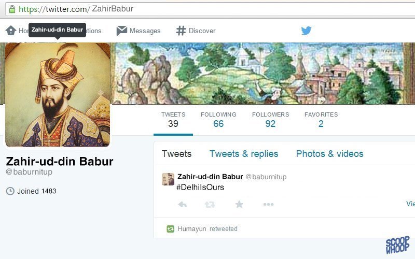Image resolution: width=415 pixels, height=259 pixels.
Task: Show the 2 Favorites
Action: tap(321, 120)
